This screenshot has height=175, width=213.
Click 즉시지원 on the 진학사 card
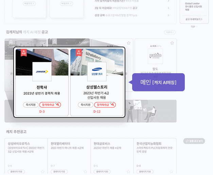(x=31, y=105)
